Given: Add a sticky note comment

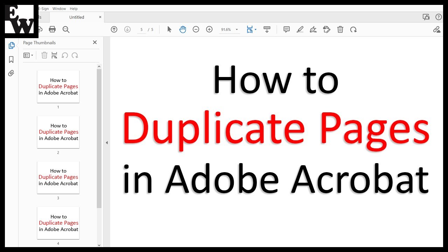Looking at the screenshot, I should click(287, 29).
